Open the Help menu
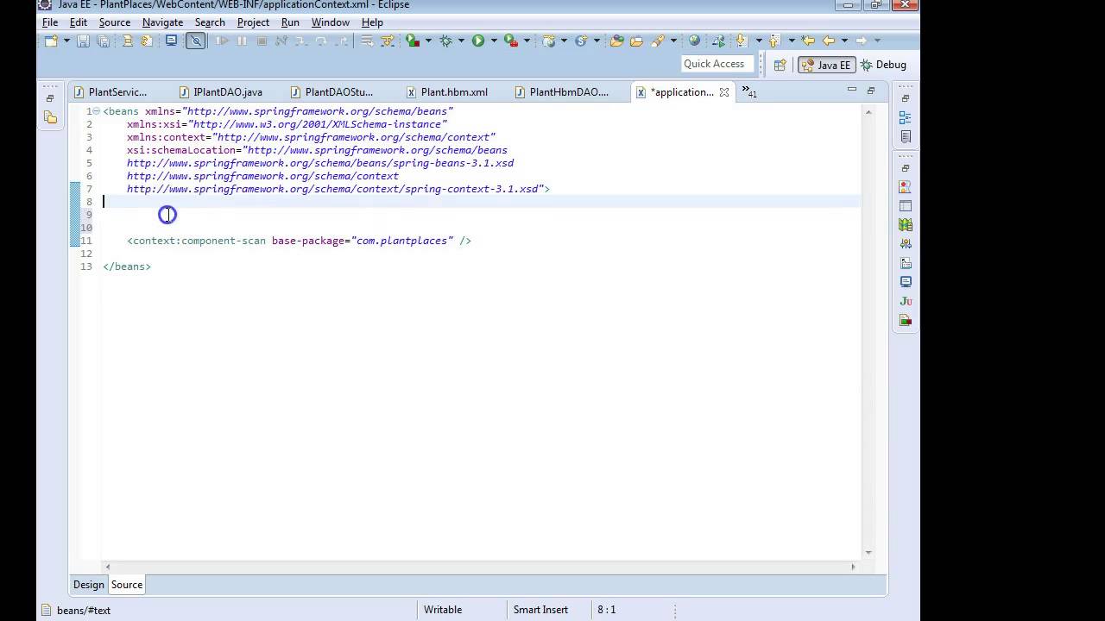Image resolution: width=1105 pixels, height=621 pixels. [x=372, y=22]
